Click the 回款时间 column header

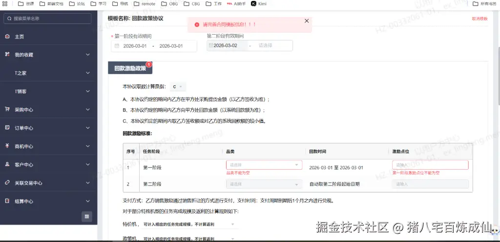317,152
